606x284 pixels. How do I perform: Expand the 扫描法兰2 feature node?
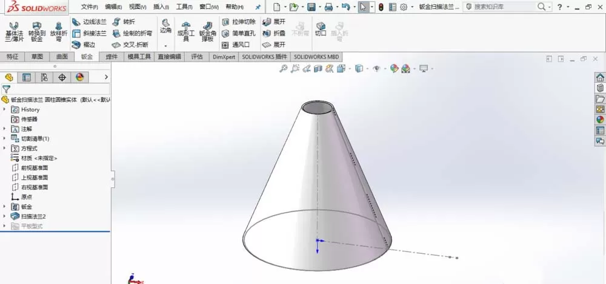point(5,216)
